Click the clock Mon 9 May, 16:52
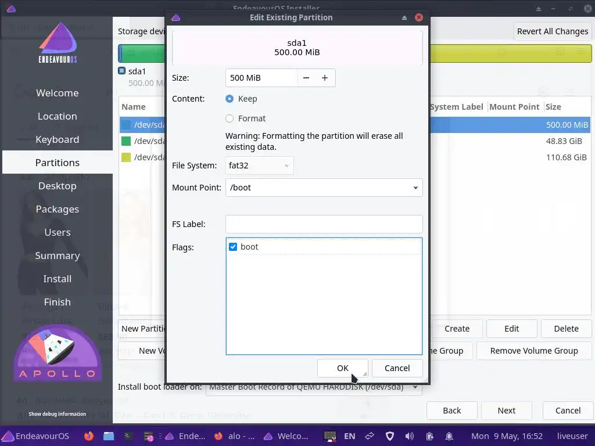Image resolution: width=595 pixels, height=446 pixels. point(507,436)
